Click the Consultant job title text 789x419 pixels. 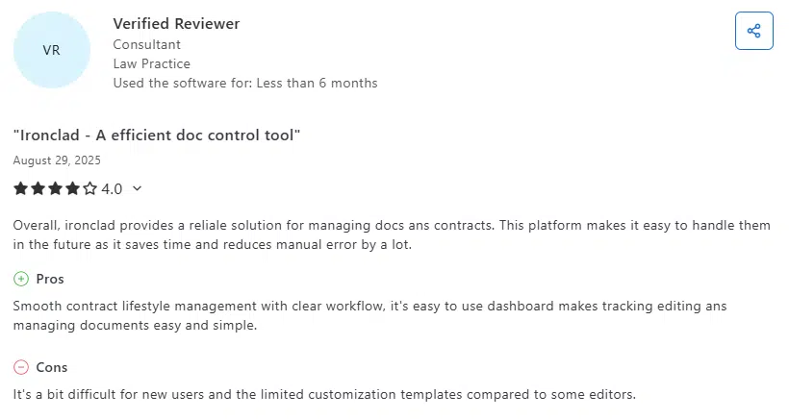pos(146,44)
